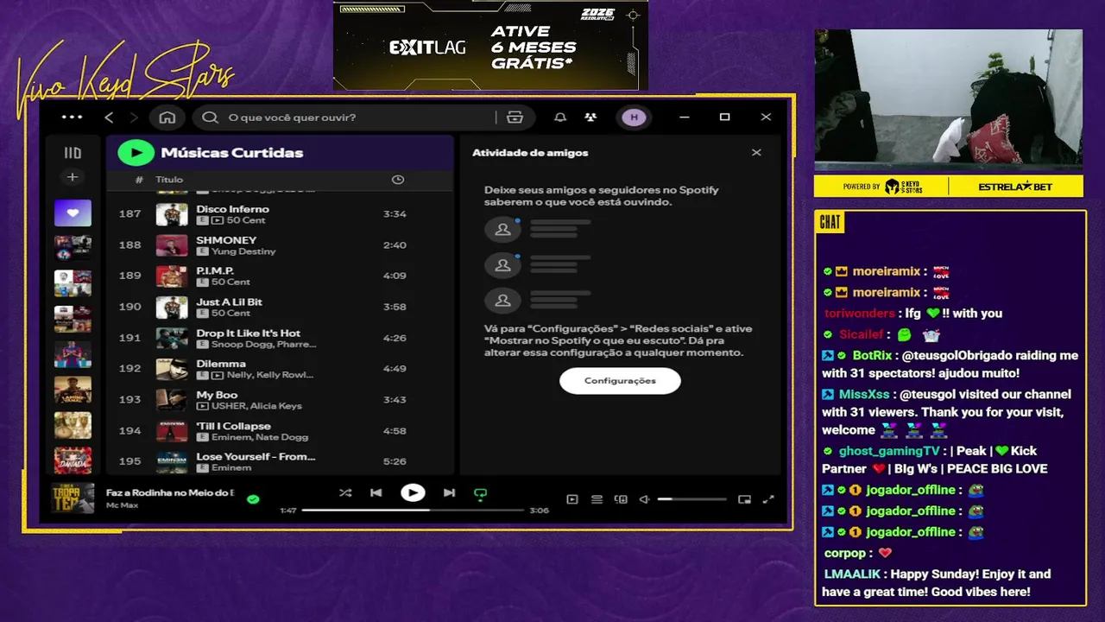1105x622 pixels.
Task: Open the profile avatar 'H' menu
Action: click(x=634, y=117)
